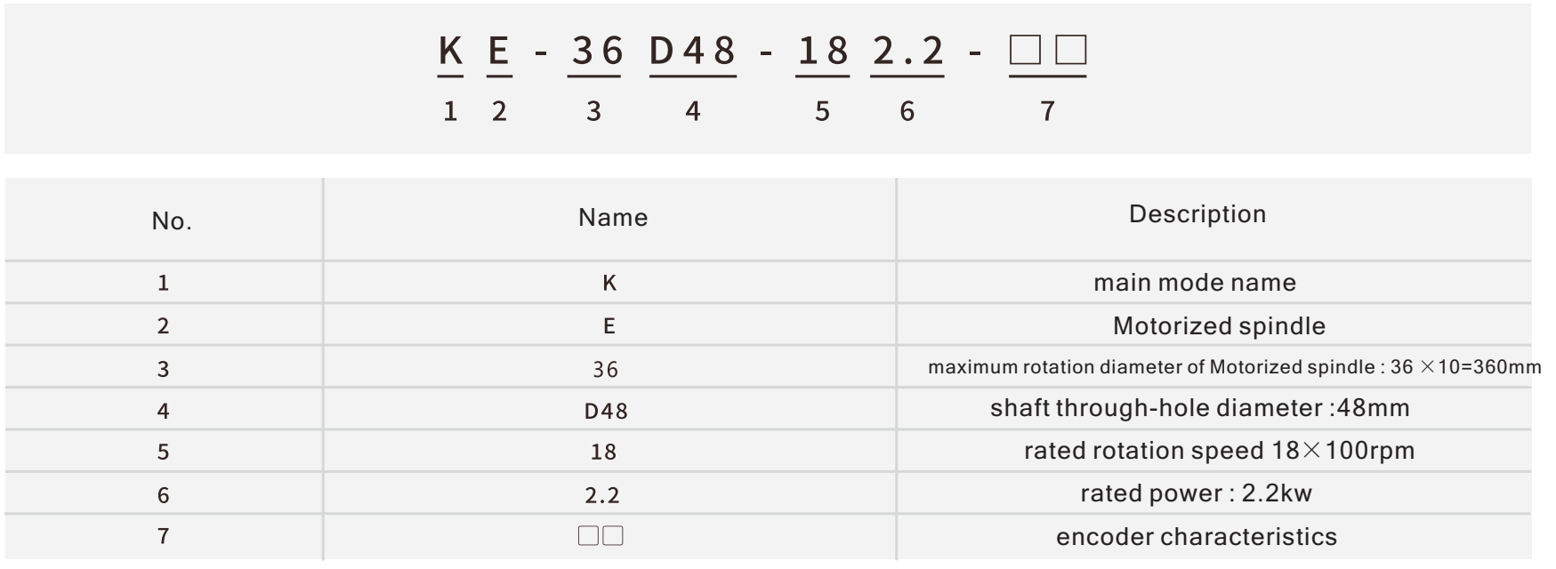
Task: Select the shaft through-hole diameter text
Action: [x=1200, y=408]
